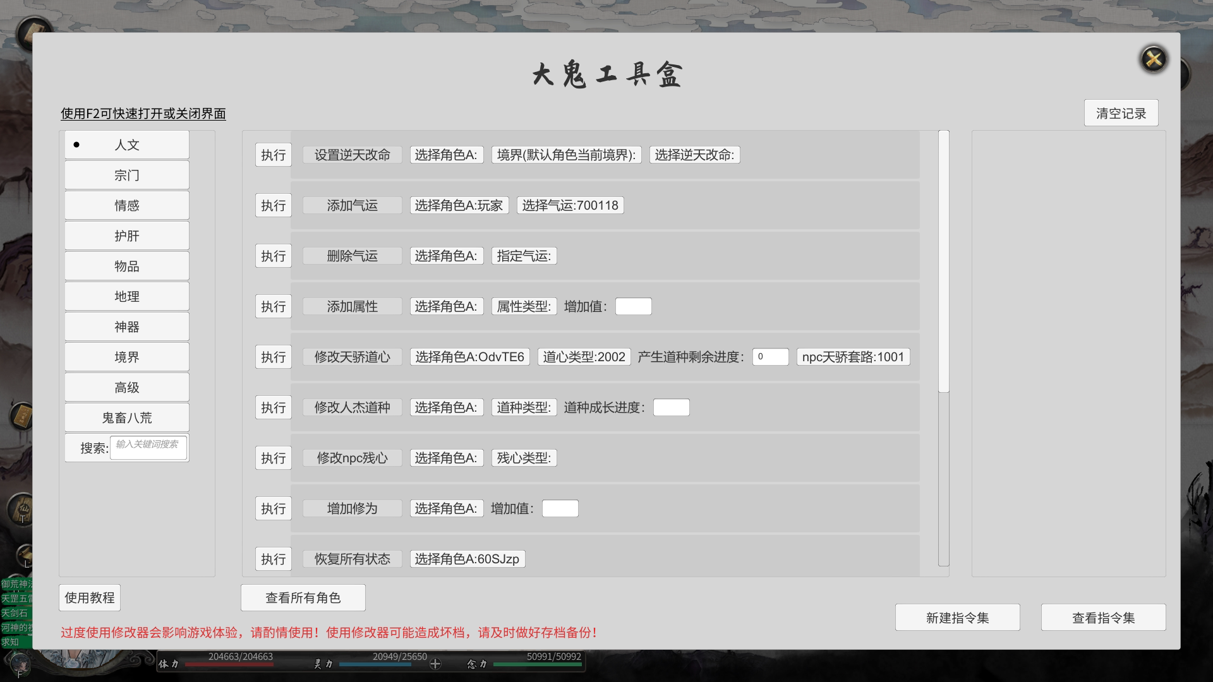Select the 人文 category tab
This screenshot has height=682, width=1213.
[x=126, y=145]
